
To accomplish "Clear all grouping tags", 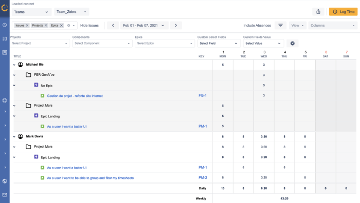I will [x=68, y=26].
